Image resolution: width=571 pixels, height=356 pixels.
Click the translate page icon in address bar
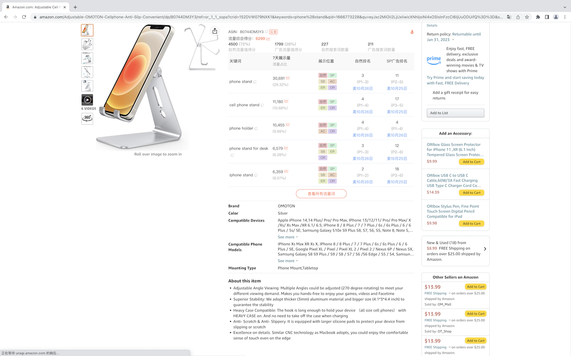(x=509, y=17)
